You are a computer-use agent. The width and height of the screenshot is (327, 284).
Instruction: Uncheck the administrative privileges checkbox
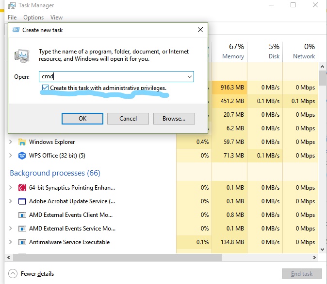point(45,88)
